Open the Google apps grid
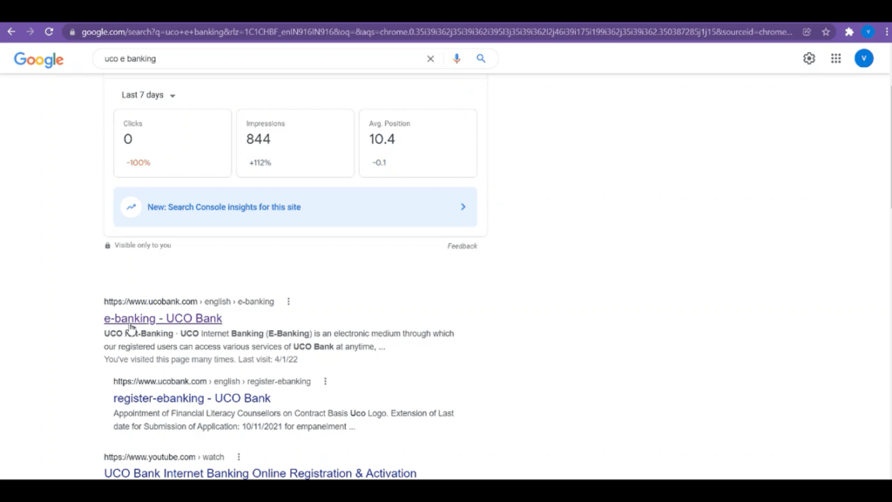 click(835, 58)
